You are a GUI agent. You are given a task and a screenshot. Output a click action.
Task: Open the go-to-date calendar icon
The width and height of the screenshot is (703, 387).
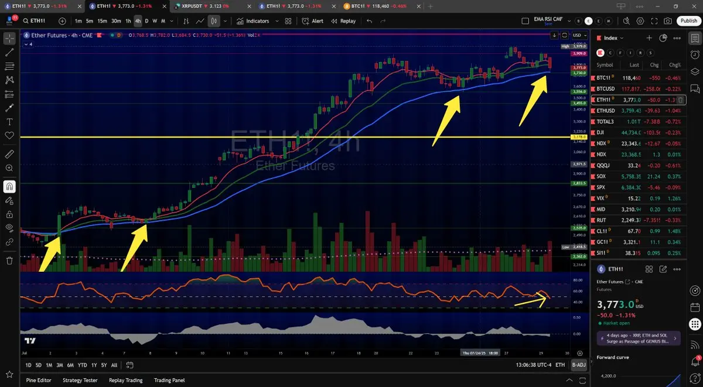[x=130, y=365]
